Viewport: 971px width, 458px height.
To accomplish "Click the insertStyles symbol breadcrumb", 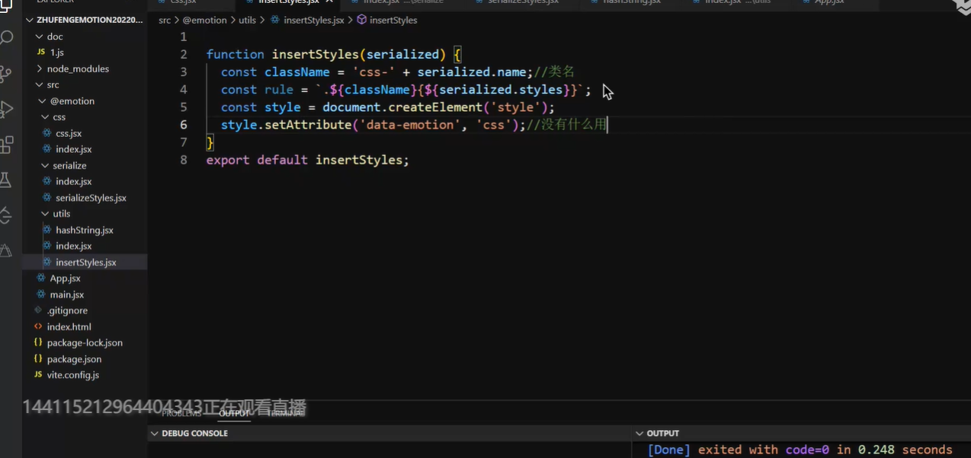I will (393, 20).
